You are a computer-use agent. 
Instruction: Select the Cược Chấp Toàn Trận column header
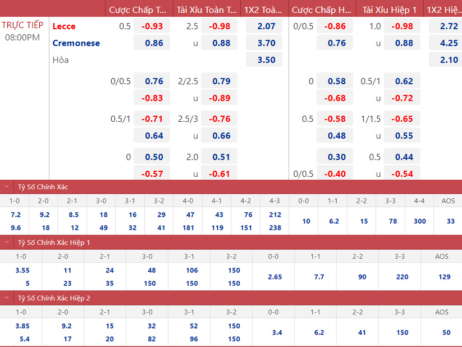138,10
